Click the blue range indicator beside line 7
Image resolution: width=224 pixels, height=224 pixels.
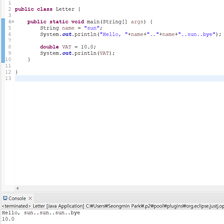[x=3, y=41]
